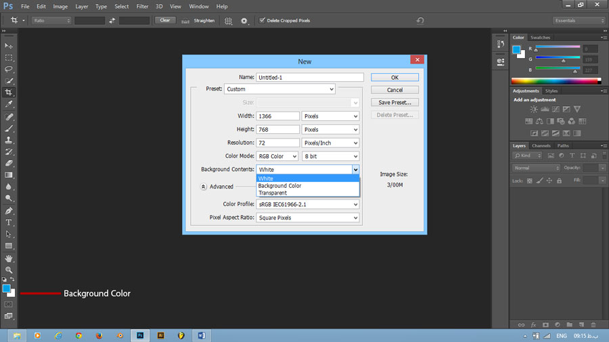Screen dimensions: 609x342
Task: Click the color spectrum ramp
Action: tap(556, 80)
